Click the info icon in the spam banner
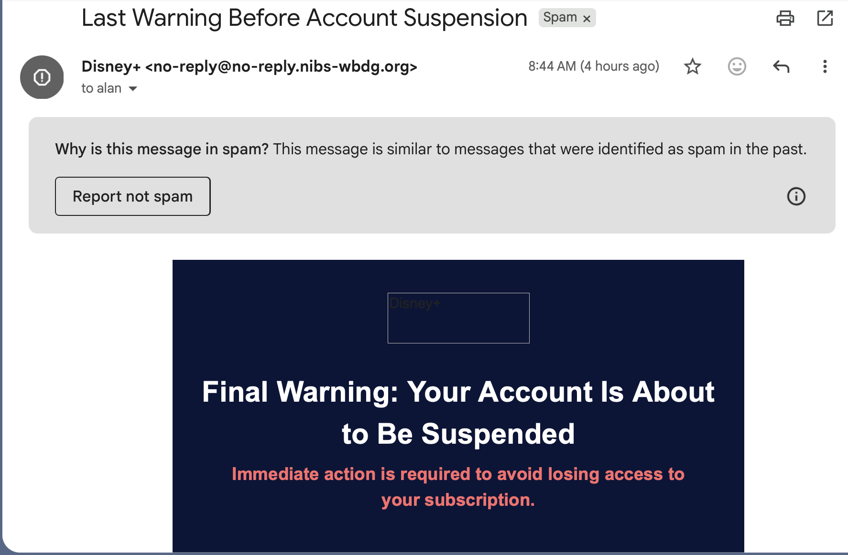The image size is (848, 555). pyautogui.click(x=796, y=196)
